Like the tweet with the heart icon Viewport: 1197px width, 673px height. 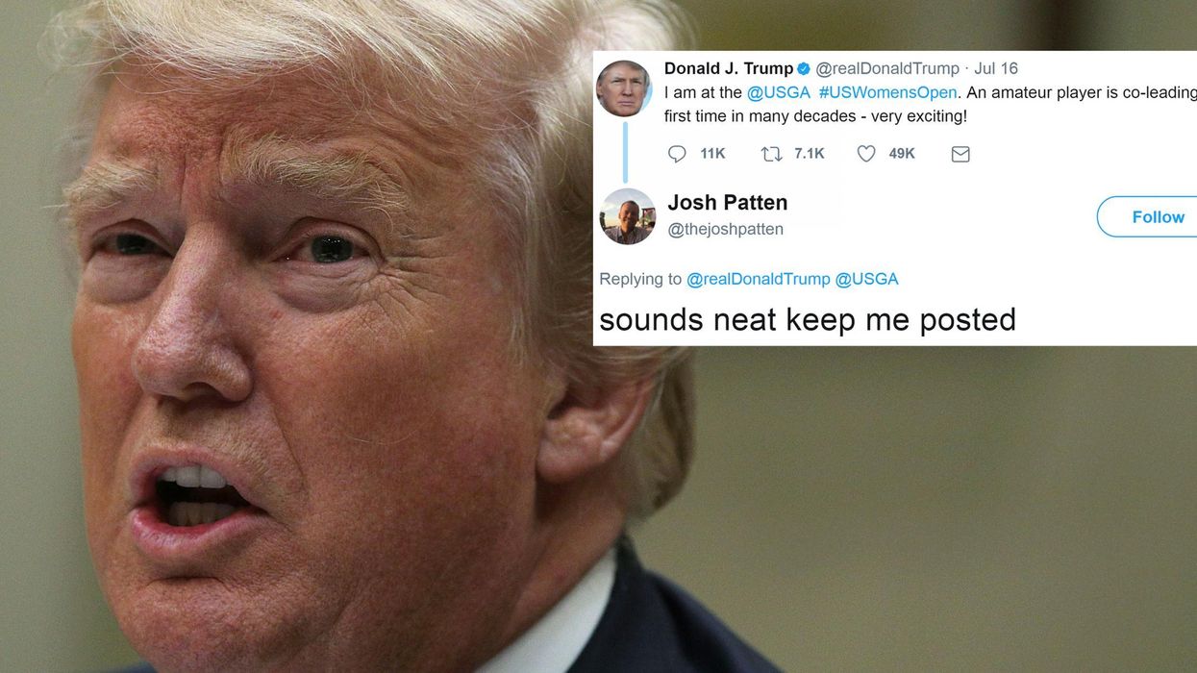coord(866,154)
